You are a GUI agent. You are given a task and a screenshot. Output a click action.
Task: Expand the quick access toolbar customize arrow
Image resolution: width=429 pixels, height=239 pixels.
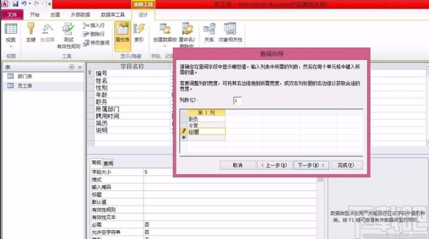pyautogui.click(x=49, y=4)
